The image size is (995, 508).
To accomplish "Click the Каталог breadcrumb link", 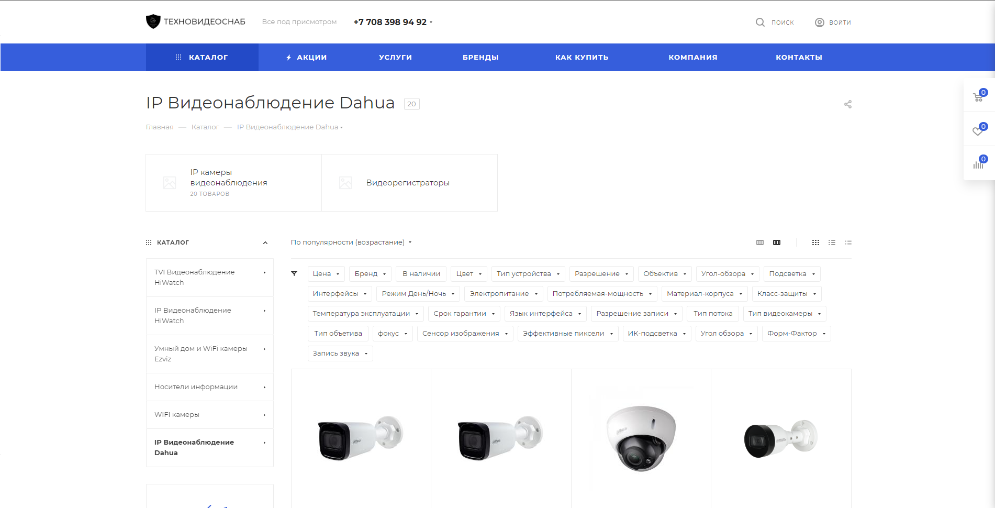I will 205,127.
